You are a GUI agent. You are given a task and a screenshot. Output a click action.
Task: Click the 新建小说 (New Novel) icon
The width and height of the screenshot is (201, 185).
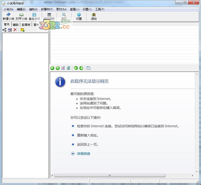point(8,14)
